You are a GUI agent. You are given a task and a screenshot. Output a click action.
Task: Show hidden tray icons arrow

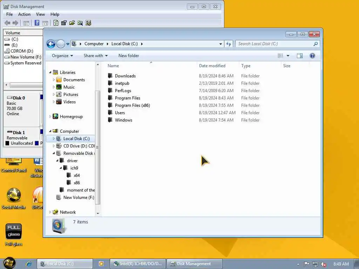pos(298,264)
